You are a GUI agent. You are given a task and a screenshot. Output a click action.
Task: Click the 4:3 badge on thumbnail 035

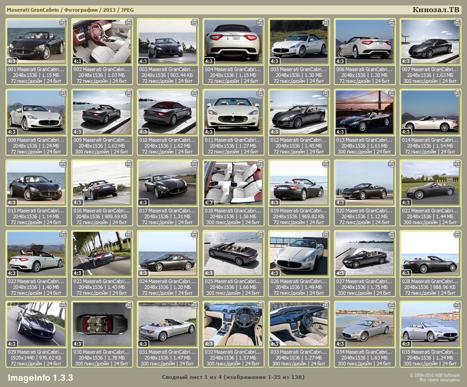pyautogui.click(x=406, y=344)
